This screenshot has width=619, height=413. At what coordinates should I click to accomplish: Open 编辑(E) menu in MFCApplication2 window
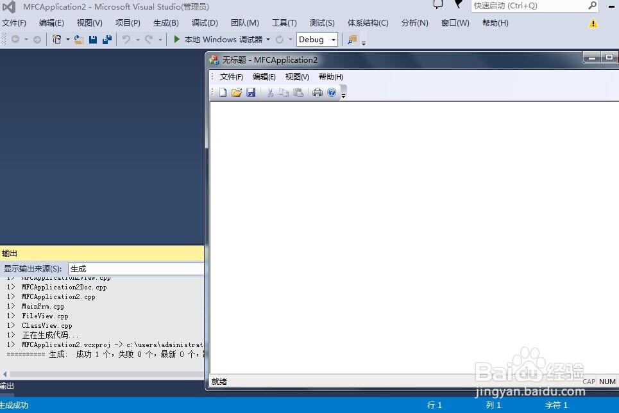pyautogui.click(x=264, y=77)
